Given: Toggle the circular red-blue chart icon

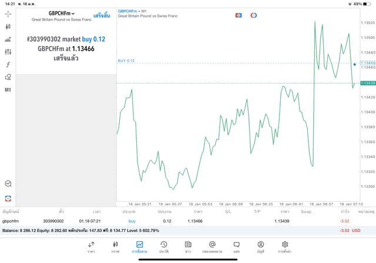Looking at the screenshot, I should (x=253, y=15).
